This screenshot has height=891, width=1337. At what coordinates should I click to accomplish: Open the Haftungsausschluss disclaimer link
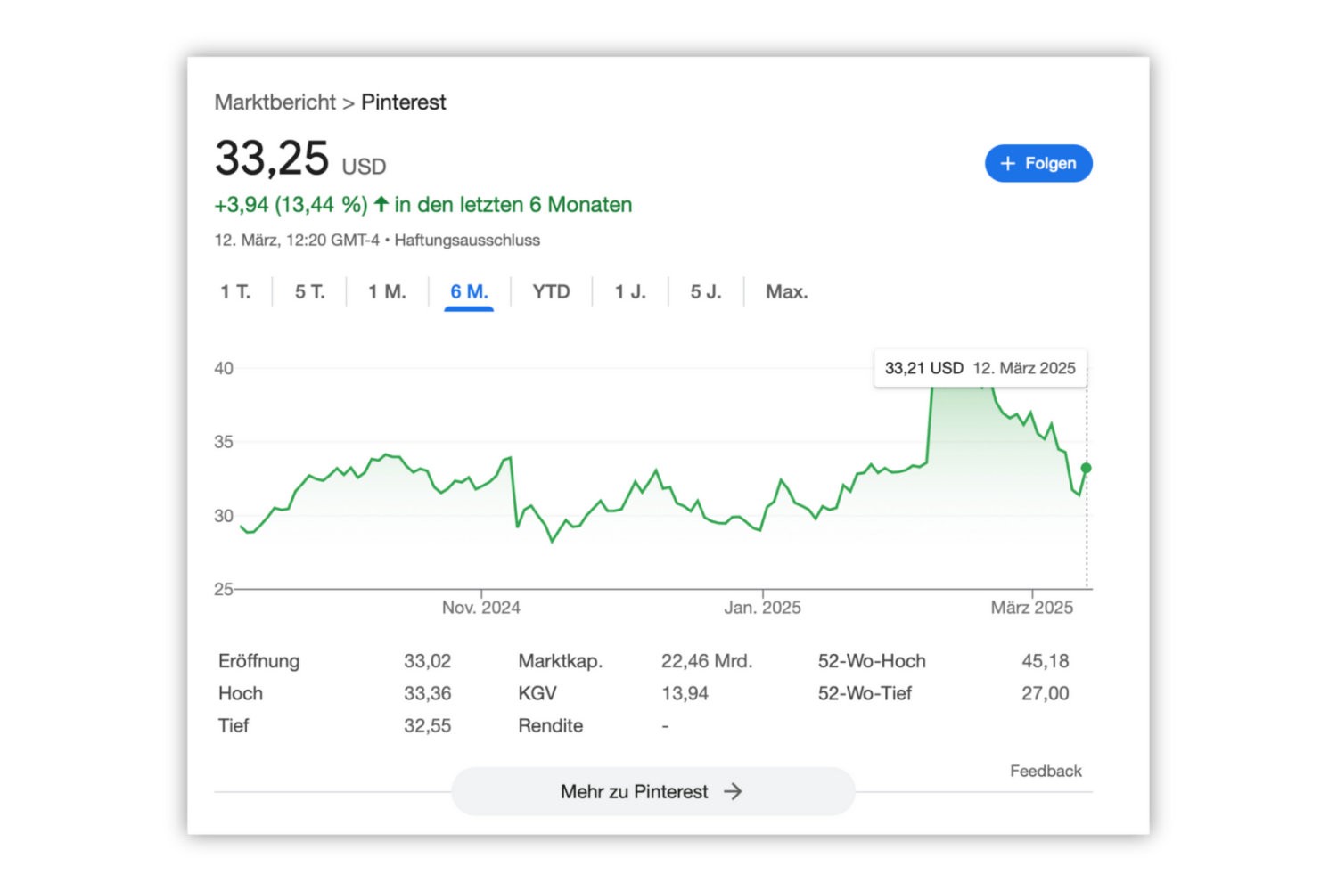click(x=467, y=240)
